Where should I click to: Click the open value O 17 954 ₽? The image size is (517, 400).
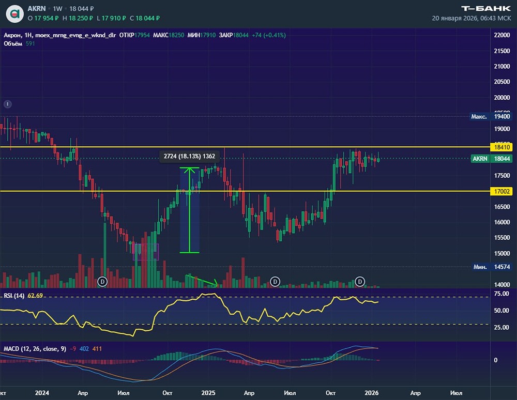click(x=43, y=18)
